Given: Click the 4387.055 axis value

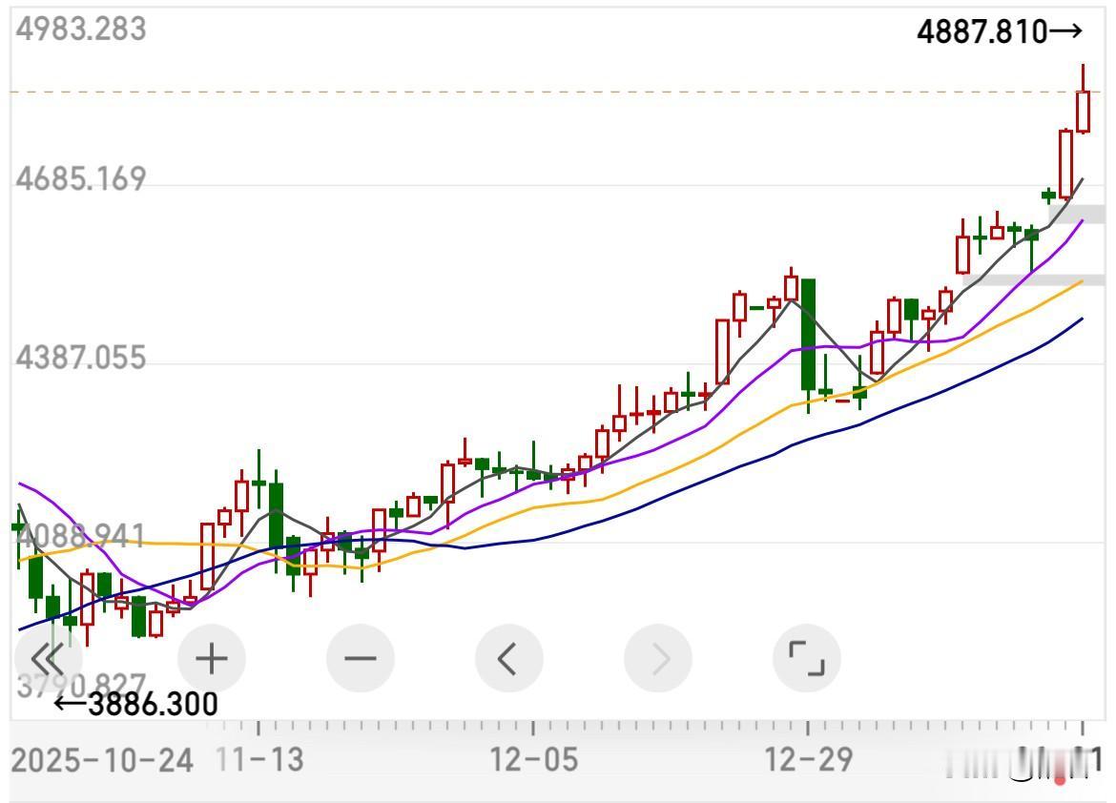Looking at the screenshot, I should (81, 357).
